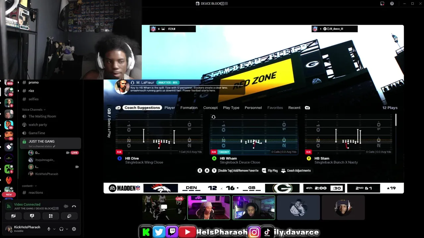Switch to the Recent tab

(294, 108)
